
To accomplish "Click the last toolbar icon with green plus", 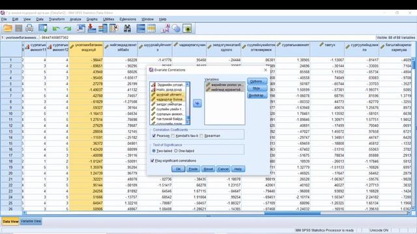I will [x=187, y=28].
